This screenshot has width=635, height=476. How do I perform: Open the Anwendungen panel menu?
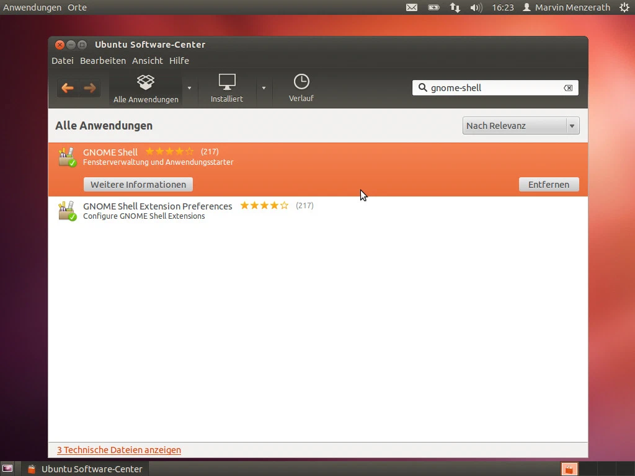[32, 7]
